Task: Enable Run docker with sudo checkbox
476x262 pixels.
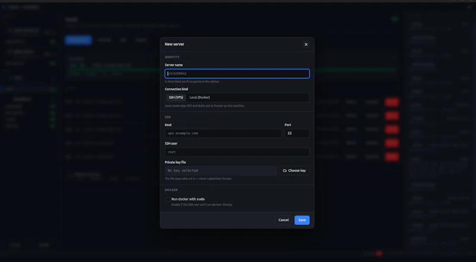Action: point(168,199)
